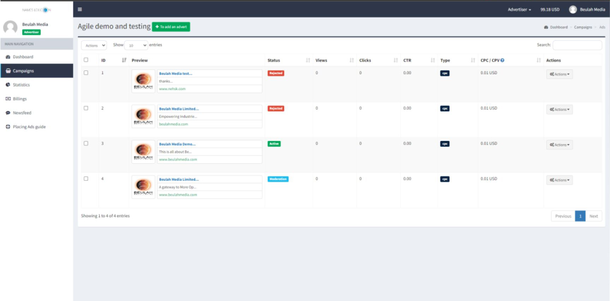This screenshot has width=610, height=301.
Task: Click the Active status badge for ad 3
Action: click(274, 144)
